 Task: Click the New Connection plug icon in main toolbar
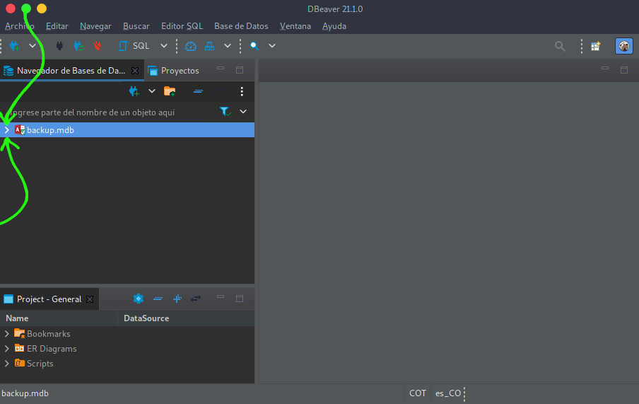(x=15, y=46)
